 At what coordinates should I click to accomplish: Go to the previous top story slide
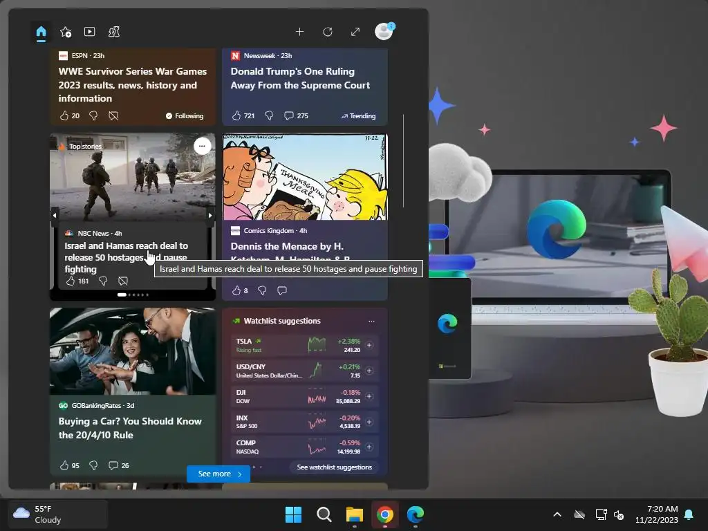(55, 216)
